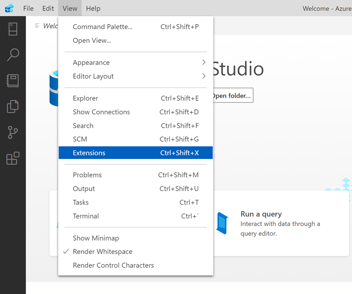Click the Extensions blocks icon in sidebar
The image size is (352, 294).
[13, 158]
